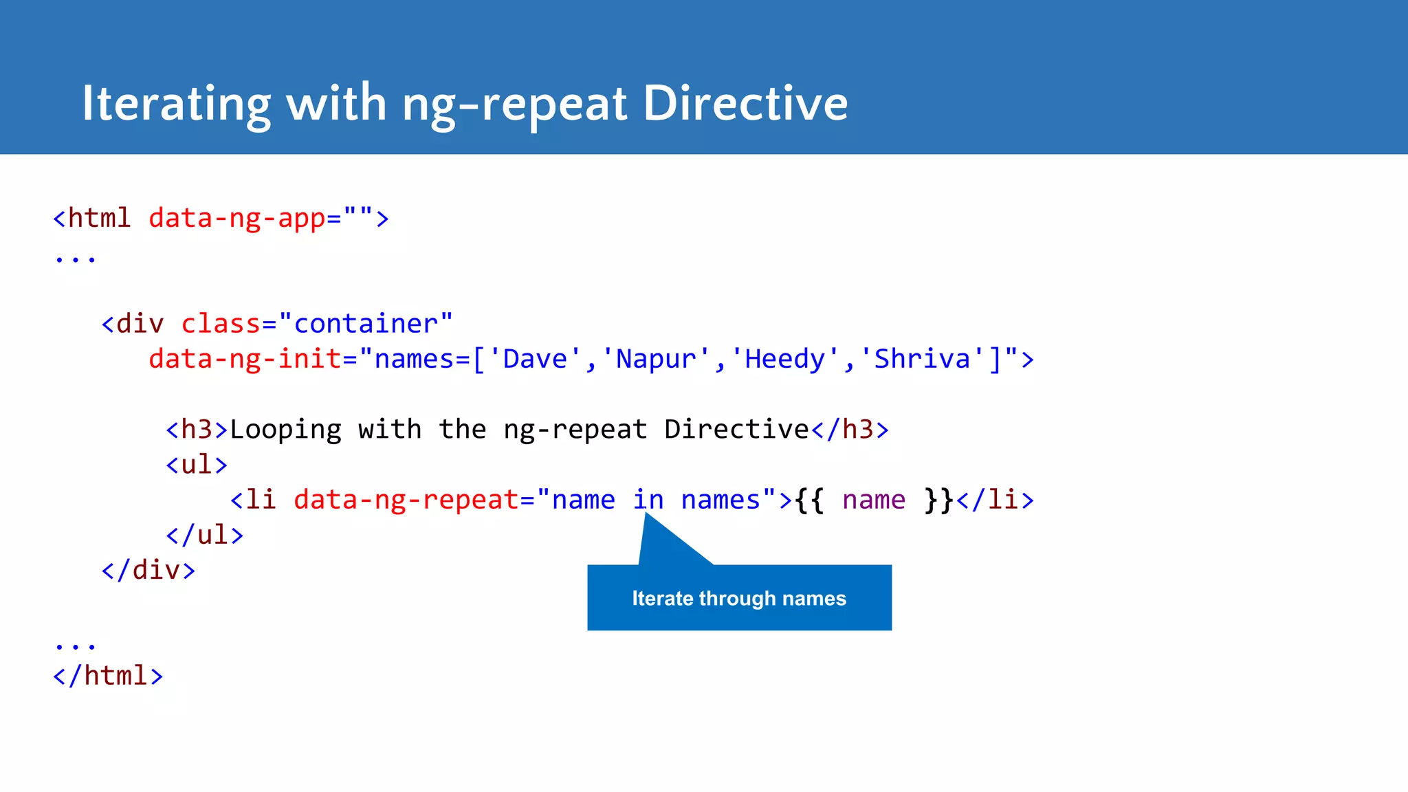Click the ellipsis below the html tag

tap(75, 259)
